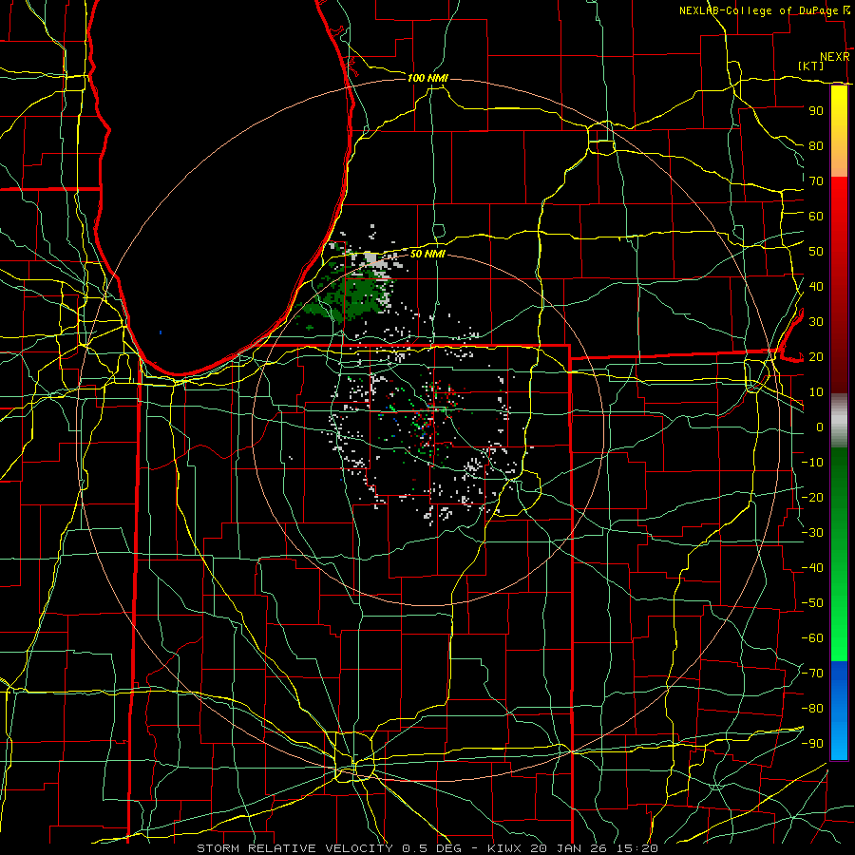
Task: Click the 40 knot scale label
Action: [x=816, y=287]
